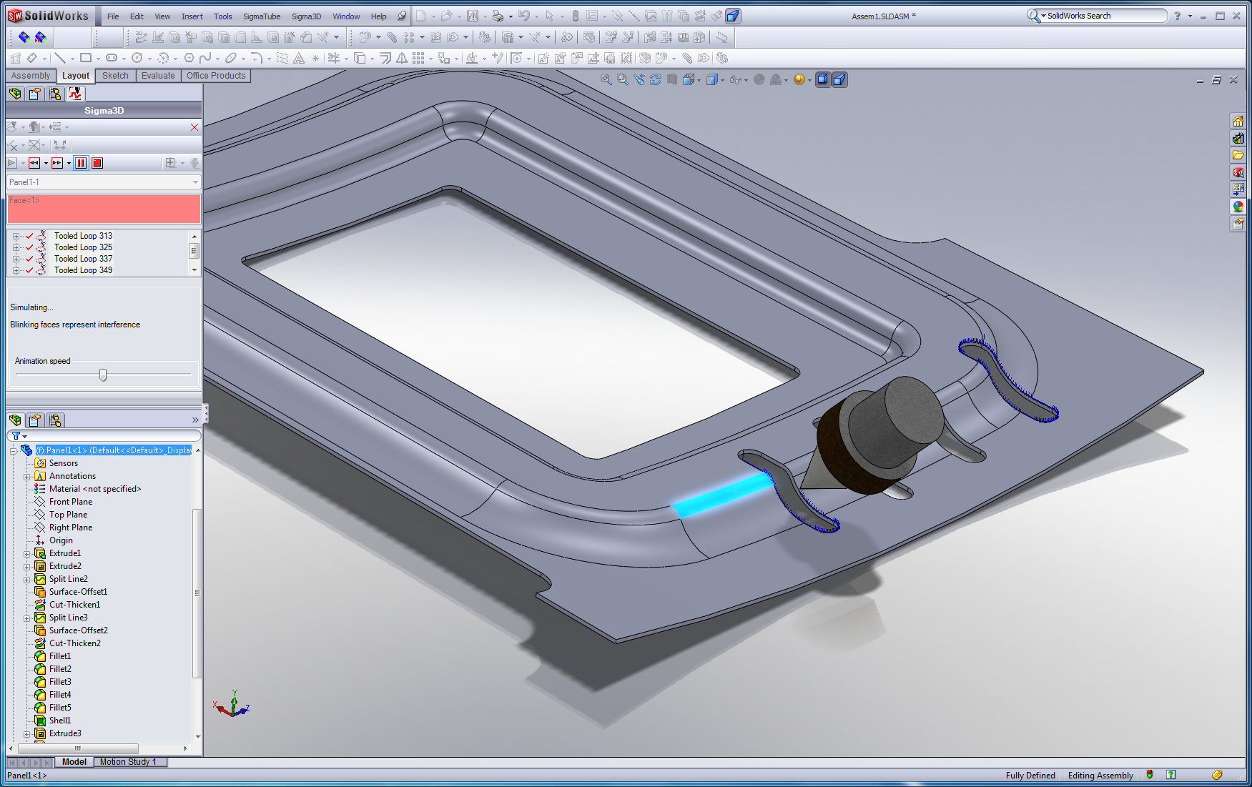Click the Zoom to Fit magnifier icon
The width and height of the screenshot is (1252, 787).
606,80
